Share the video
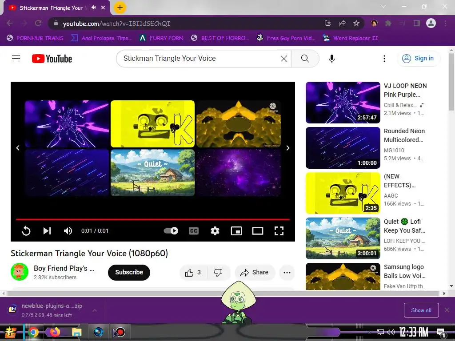This screenshot has width=455, height=341. (x=255, y=272)
